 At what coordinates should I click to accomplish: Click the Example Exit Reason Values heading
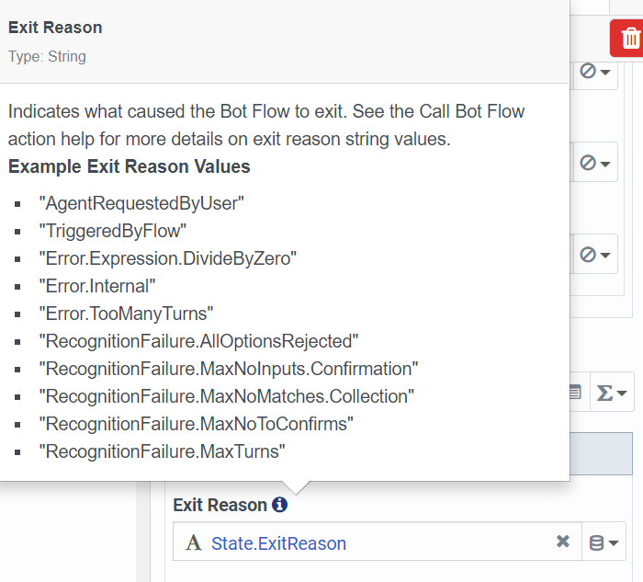(x=130, y=166)
